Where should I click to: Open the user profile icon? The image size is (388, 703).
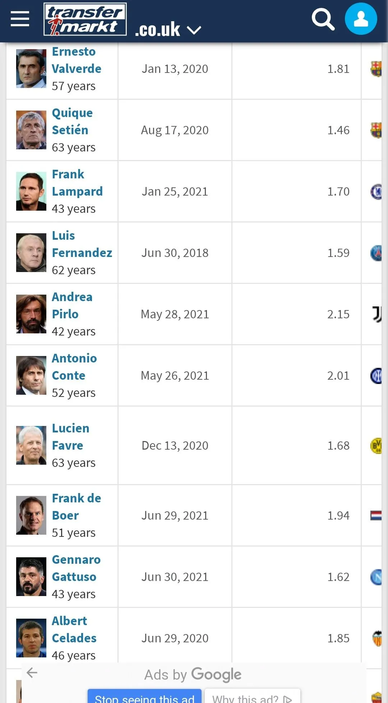[x=361, y=19]
